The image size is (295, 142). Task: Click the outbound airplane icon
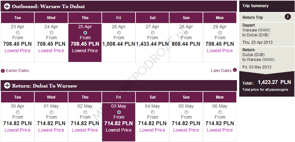pos(7,6)
